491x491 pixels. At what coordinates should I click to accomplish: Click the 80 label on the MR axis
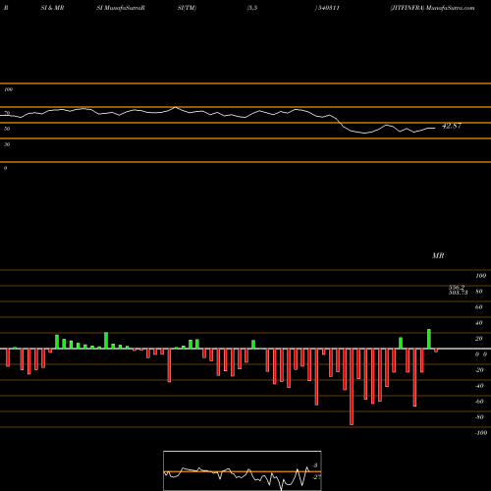tap(479, 292)
